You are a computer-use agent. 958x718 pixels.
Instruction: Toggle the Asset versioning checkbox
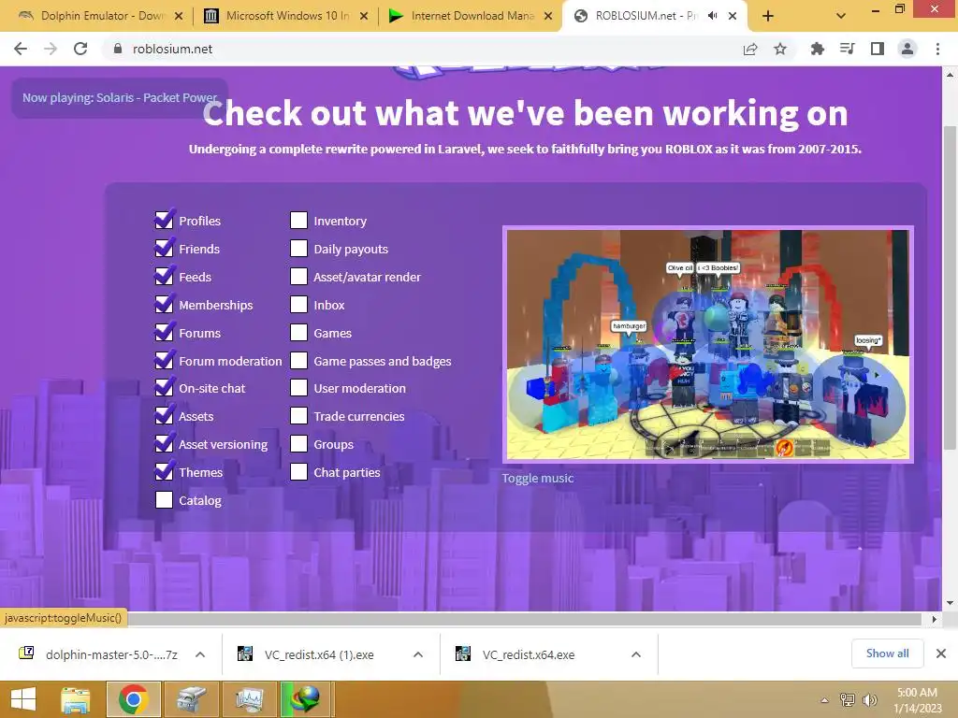coord(164,444)
